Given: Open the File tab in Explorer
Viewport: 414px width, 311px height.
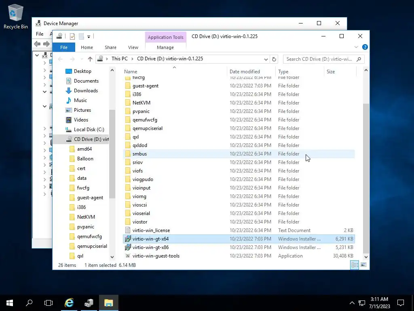Looking at the screenshot, I should (64, 47).
